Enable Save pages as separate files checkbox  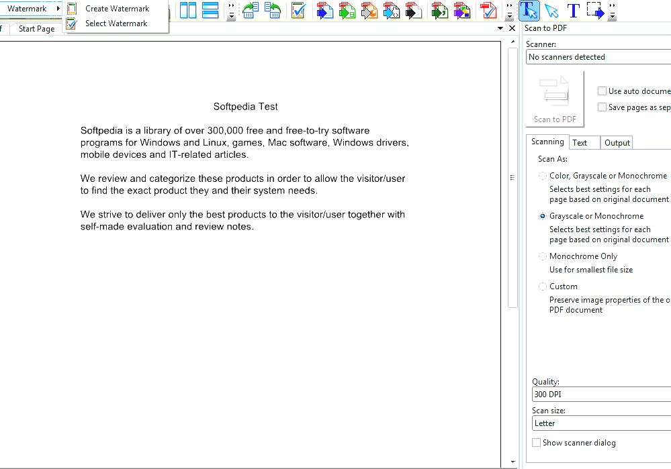pyautogui.click(x=602, y=107)
